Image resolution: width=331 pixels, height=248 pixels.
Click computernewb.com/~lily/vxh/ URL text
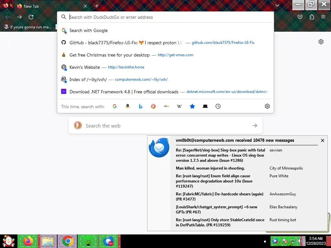tap(141, 79)
